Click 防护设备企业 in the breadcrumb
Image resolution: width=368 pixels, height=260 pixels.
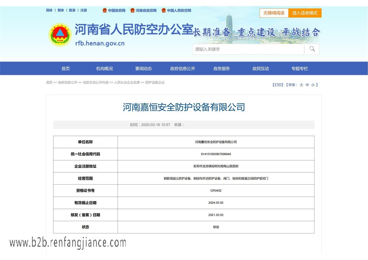point(155,82)
